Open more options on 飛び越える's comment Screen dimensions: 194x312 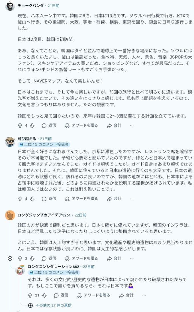(132, 199)
